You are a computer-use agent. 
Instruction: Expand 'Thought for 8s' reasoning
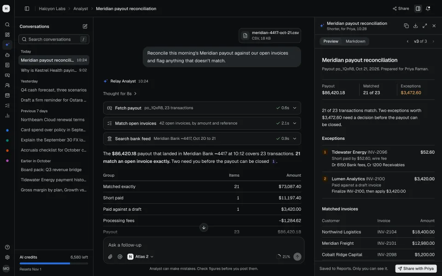(x=120, y=93)
